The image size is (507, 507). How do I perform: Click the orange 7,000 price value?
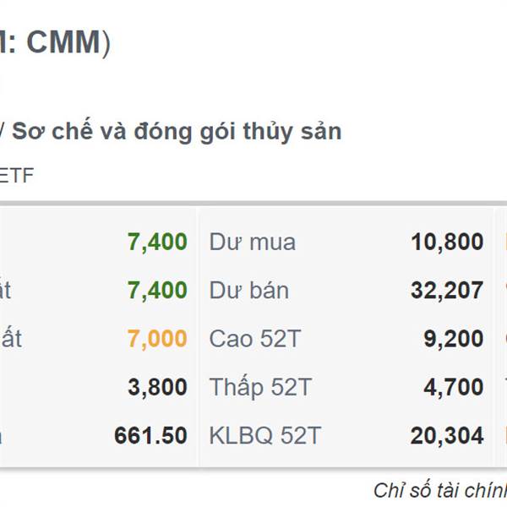pyautogui.click(x=157, y=339)
